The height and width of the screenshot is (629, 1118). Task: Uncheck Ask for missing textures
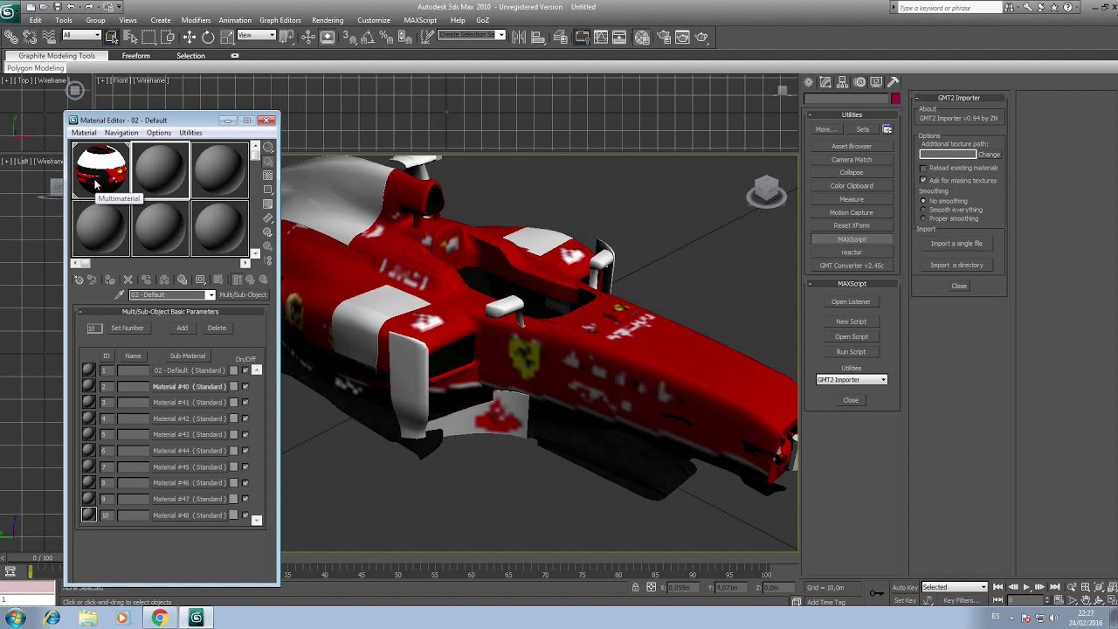(923, 180)
